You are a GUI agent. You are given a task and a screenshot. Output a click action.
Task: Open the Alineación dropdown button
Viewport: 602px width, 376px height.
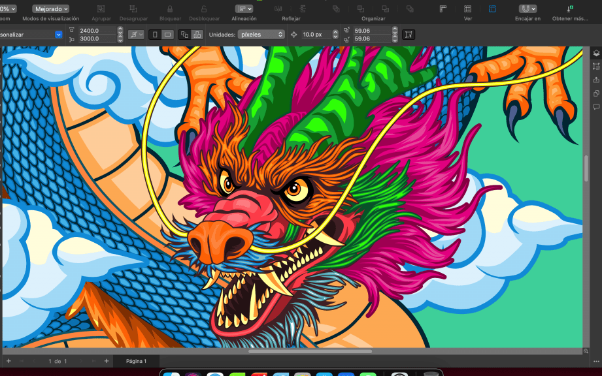click(x=244, y=8)
